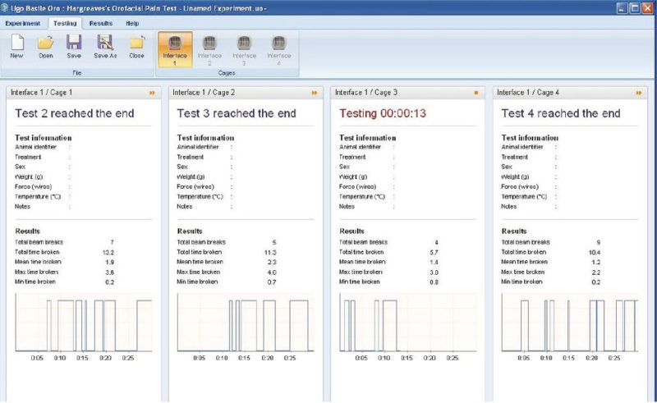Image resolution: width=657 pixels, height=403 pixels.
Task: Select Interface 1 cage button
Action: [175, 49]
